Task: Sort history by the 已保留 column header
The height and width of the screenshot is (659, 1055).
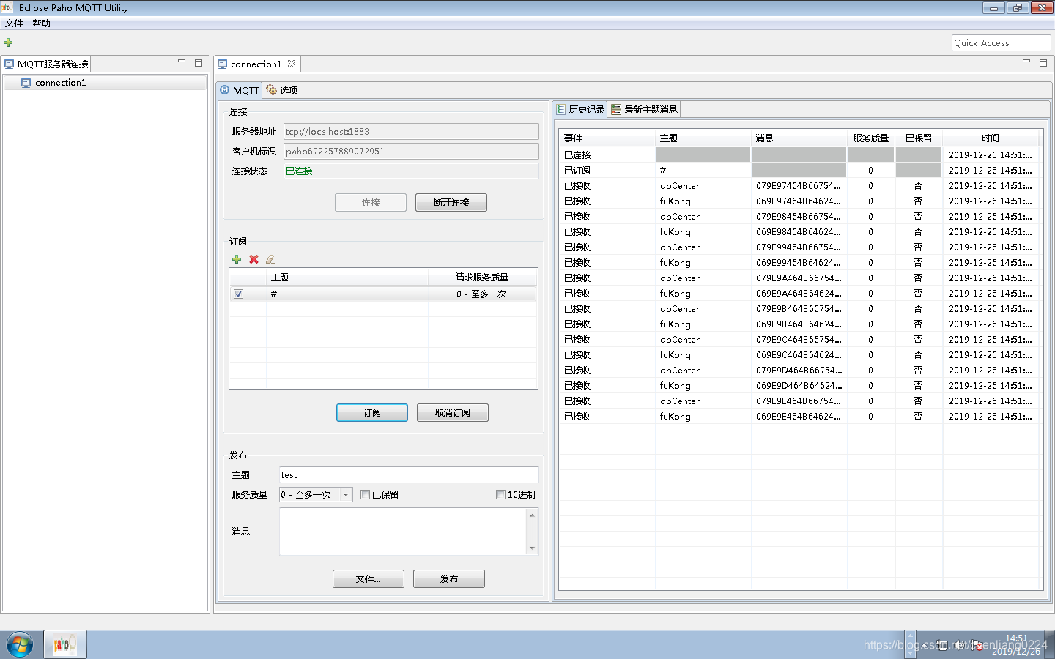Action: (x=919, y=138)
